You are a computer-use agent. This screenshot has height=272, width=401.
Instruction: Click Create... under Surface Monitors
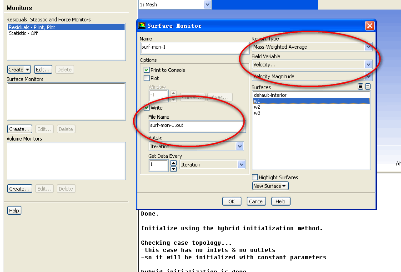tap(20, 129)
